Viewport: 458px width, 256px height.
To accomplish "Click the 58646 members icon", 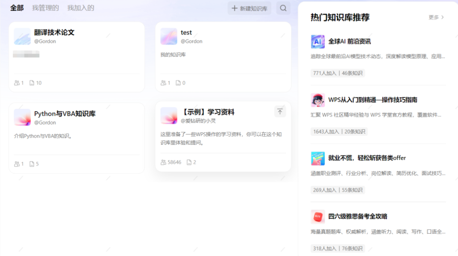I will 163,162.
